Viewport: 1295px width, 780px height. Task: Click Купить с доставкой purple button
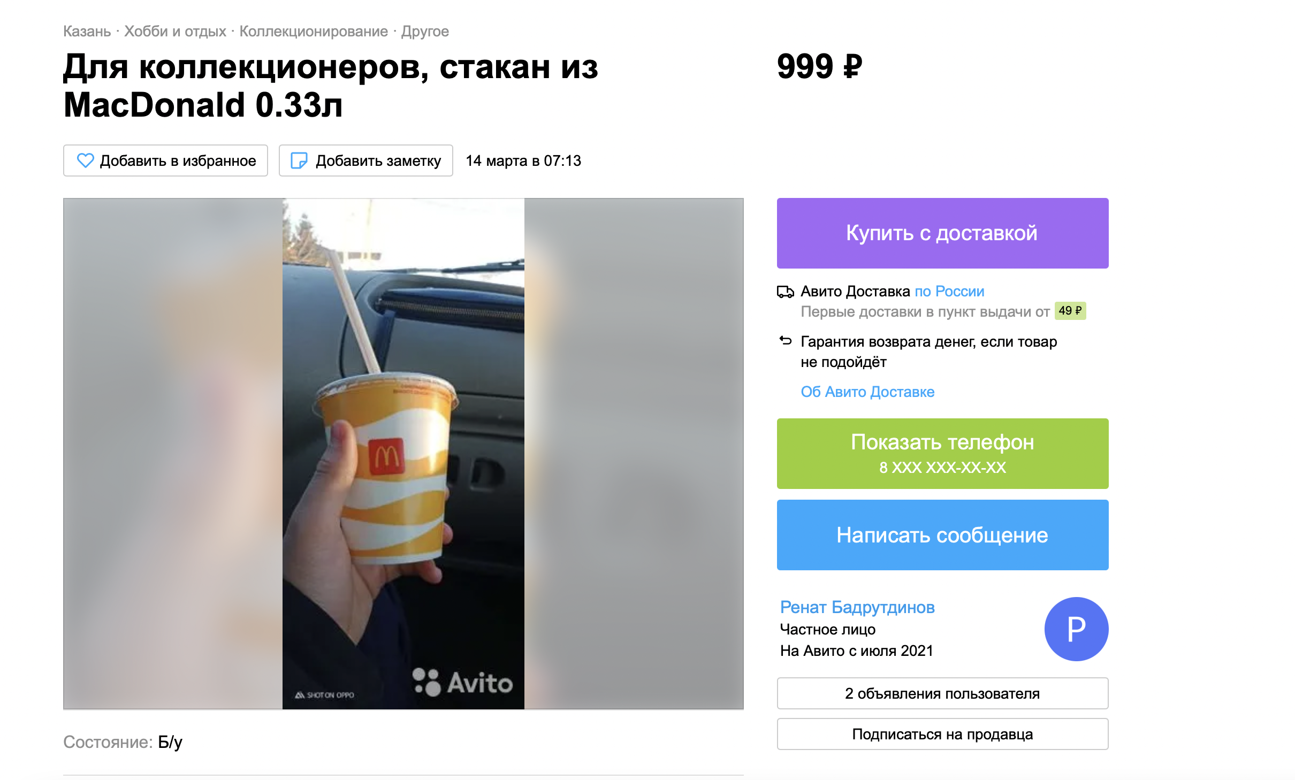coord(942,233)
